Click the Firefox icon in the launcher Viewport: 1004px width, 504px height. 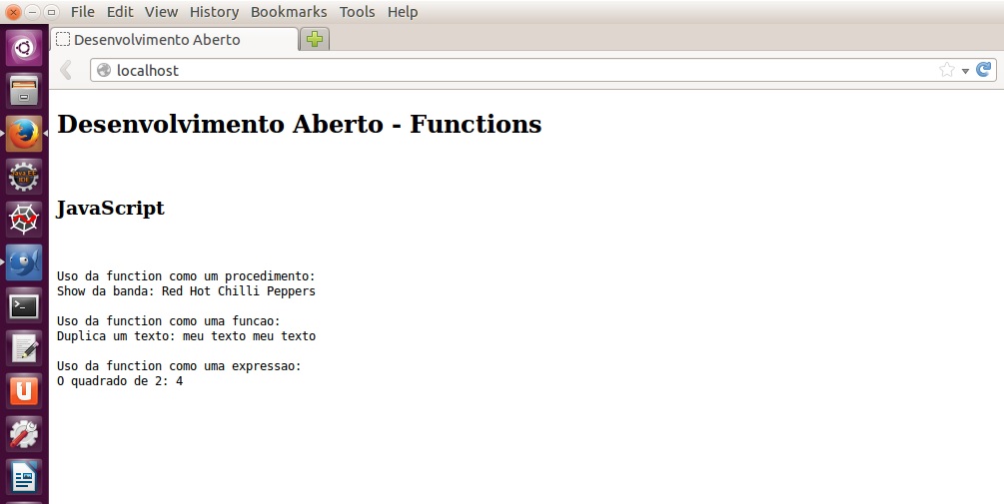pyautogui.click(x=24, y=134)
